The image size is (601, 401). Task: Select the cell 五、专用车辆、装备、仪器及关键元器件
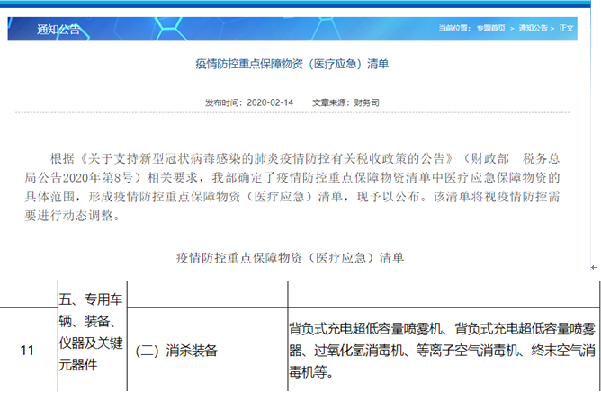point(92,332)
